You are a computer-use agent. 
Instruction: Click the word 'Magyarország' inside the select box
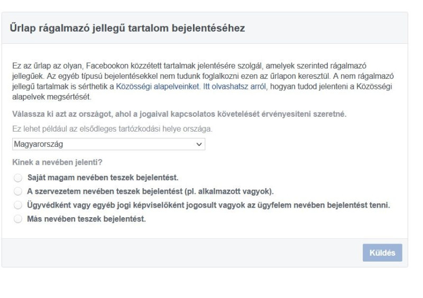39,144
